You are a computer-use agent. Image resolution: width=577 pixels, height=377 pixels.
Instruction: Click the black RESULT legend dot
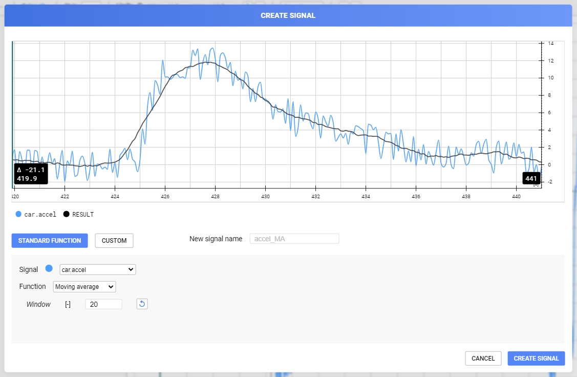[67, 214]
